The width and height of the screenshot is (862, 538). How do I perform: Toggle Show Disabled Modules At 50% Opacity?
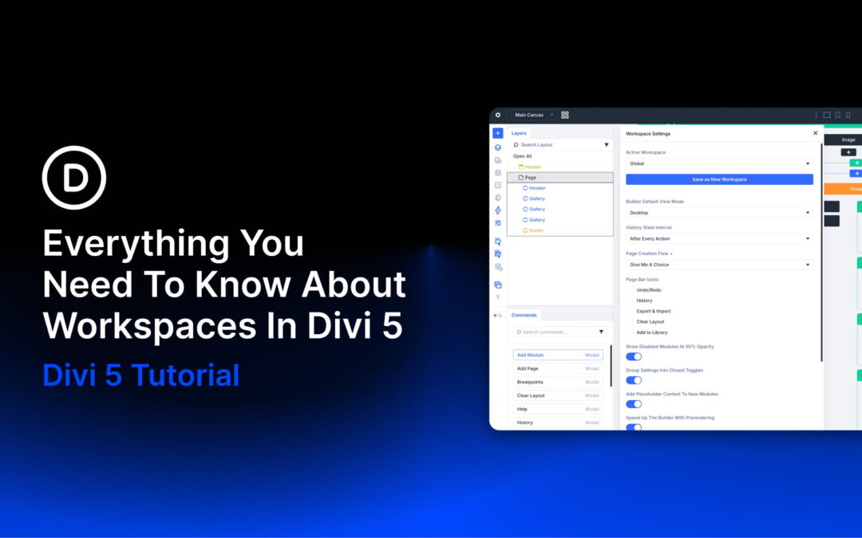click(x=634, y=357)
